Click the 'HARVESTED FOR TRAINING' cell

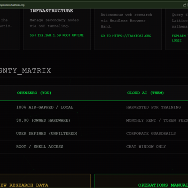154,107
